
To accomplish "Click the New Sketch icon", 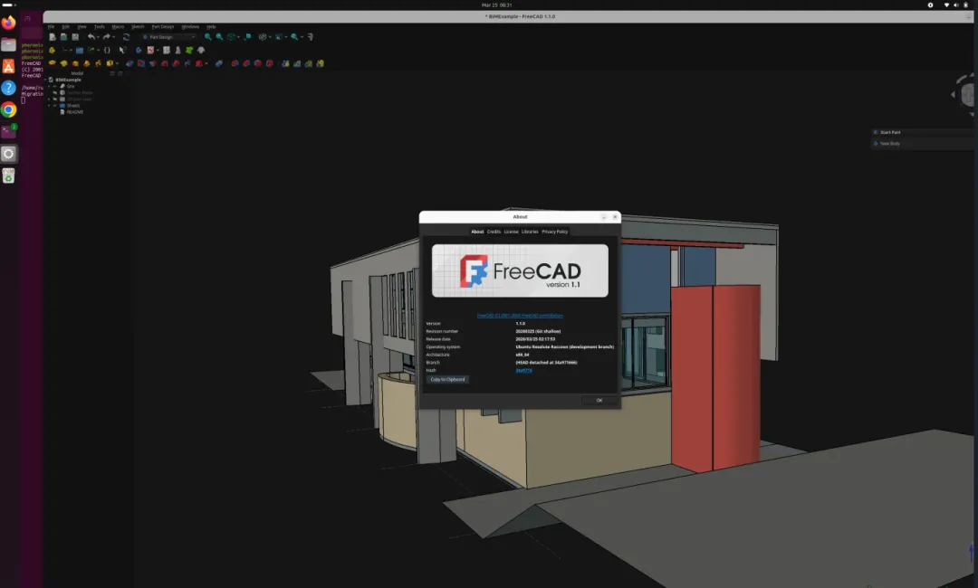I will [x=151, y=50].
